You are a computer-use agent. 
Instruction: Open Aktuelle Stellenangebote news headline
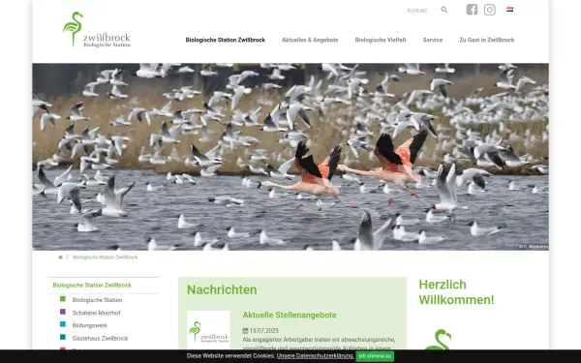pyautogui.click(x=290, y=316)
